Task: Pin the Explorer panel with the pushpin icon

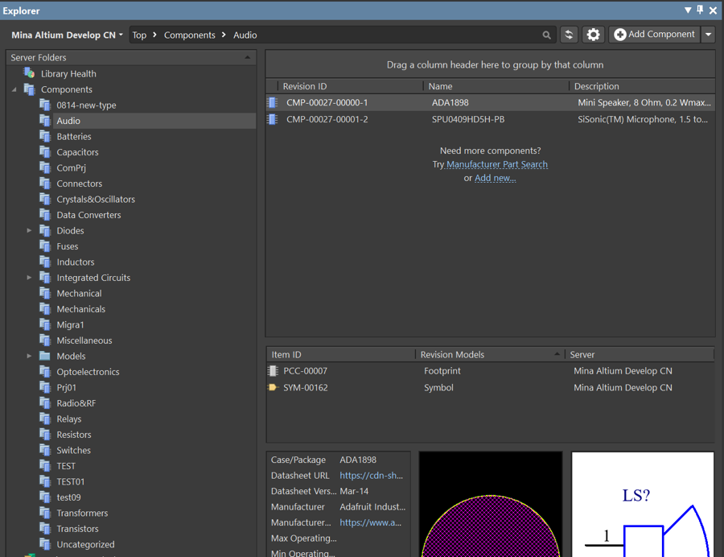Action: [700, 10]
